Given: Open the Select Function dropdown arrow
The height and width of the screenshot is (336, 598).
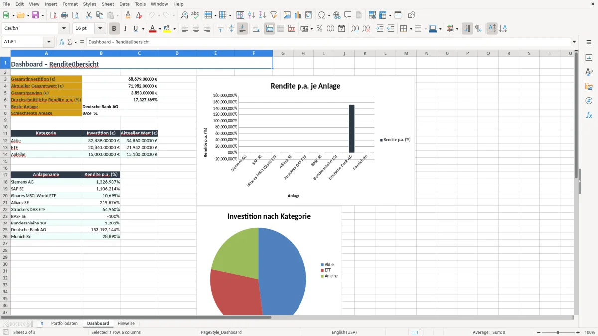Looking at the screenshot, I should click(x=76, y=42).
